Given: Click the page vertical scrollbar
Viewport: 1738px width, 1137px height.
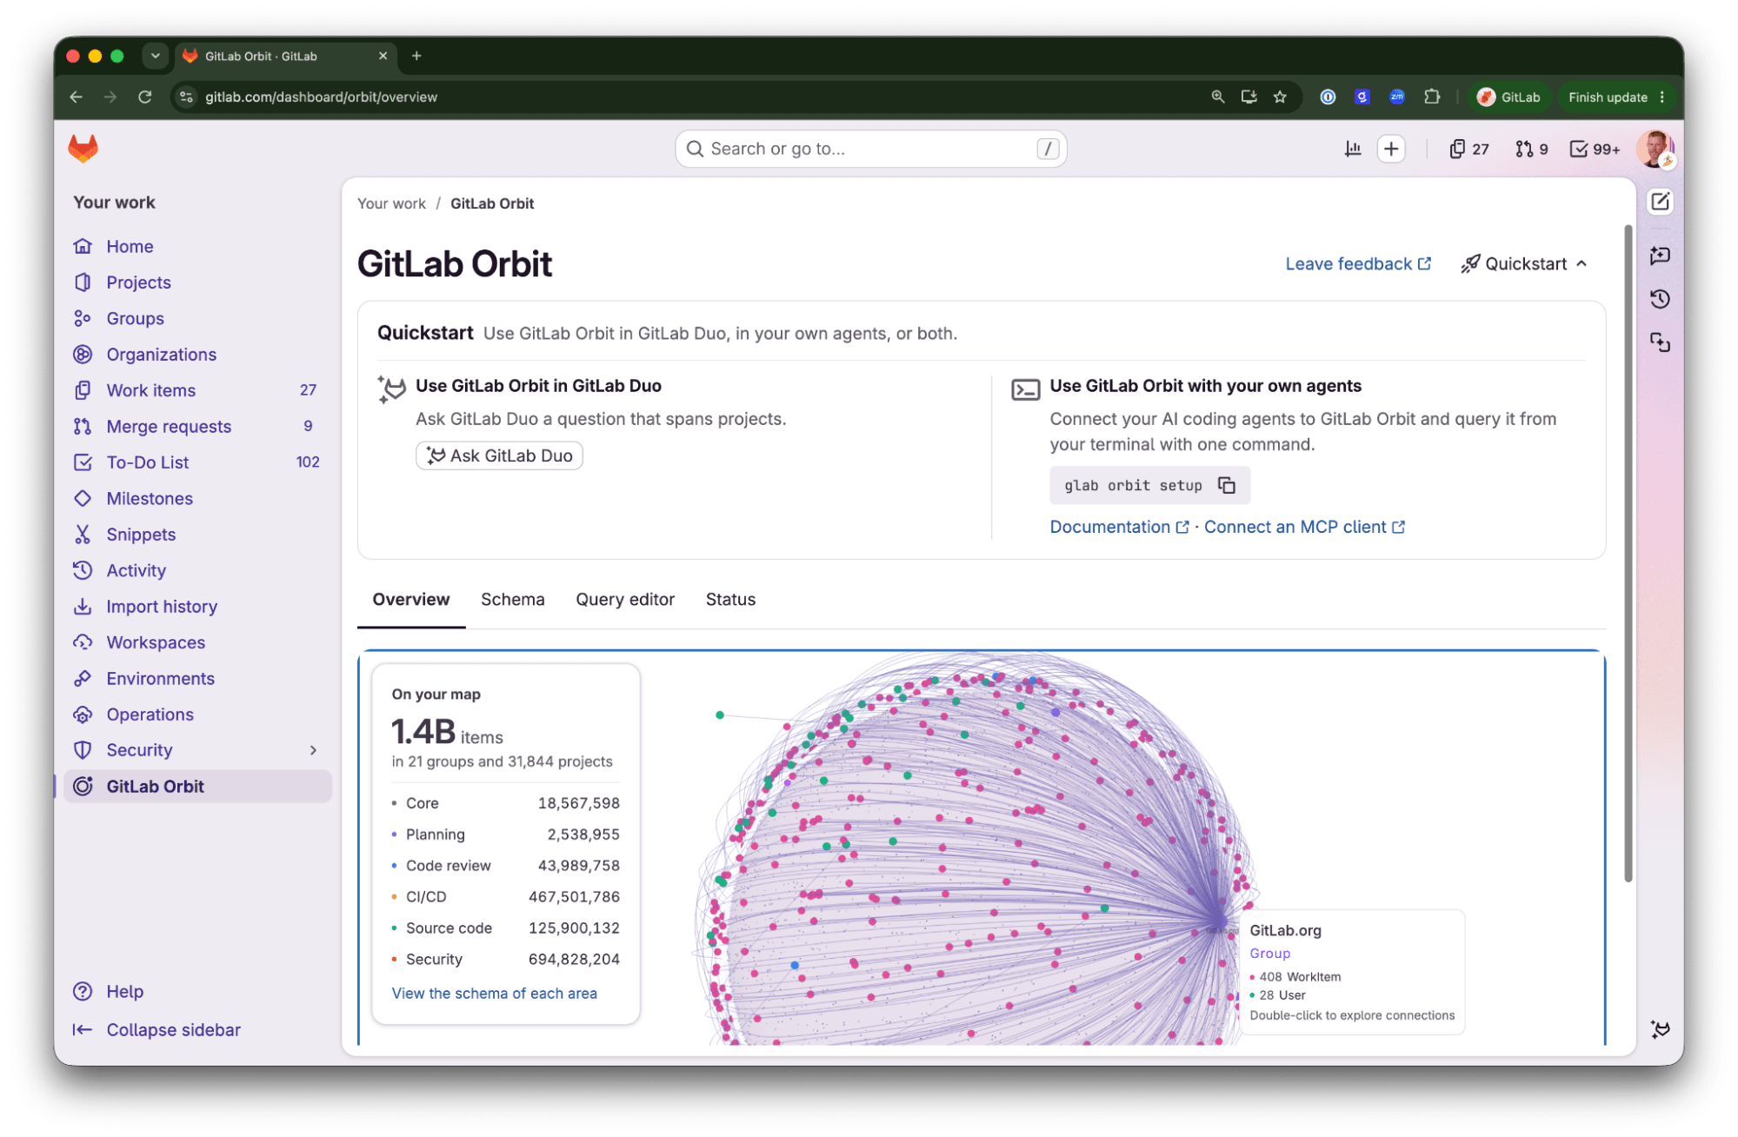Looking at the screenshot, I should (1628, 554).
